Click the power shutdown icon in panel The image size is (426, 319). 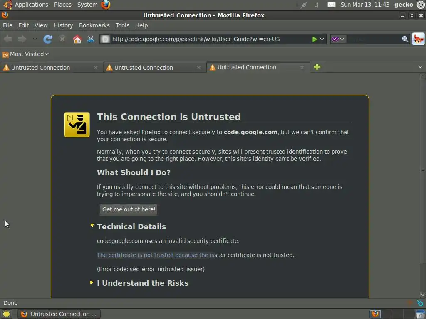click(421, 5)
